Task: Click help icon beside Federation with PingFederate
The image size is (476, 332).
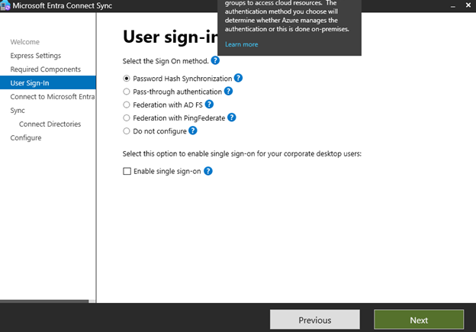Action: coord(231,118)
